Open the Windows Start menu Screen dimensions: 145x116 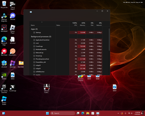(47, 113)
